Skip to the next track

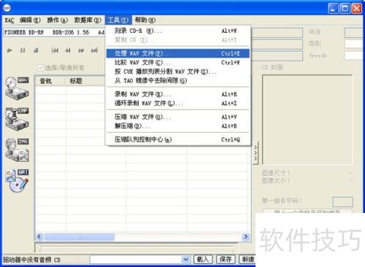tap(94, 50)
